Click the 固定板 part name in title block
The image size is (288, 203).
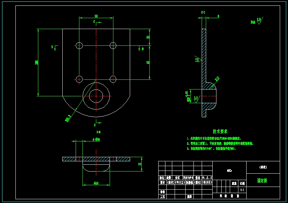click(262, 180)
